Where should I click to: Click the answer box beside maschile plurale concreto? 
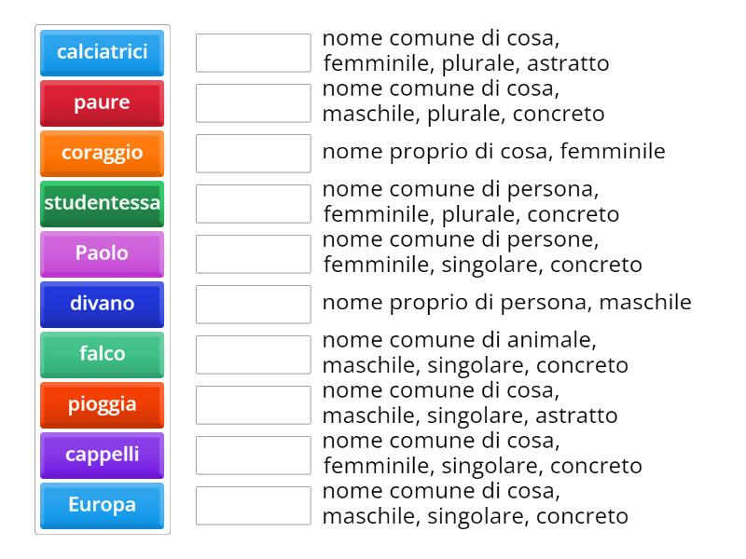(252, 103)
